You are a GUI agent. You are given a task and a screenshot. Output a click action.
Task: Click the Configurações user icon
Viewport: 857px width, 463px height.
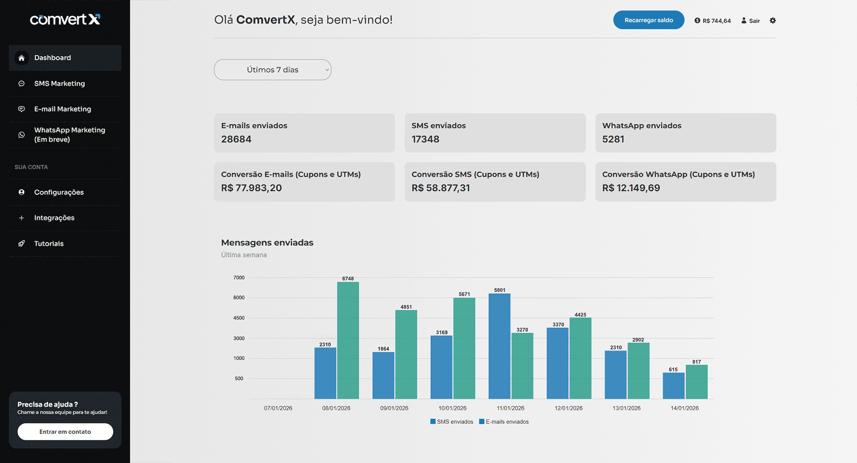pos(22,192)
